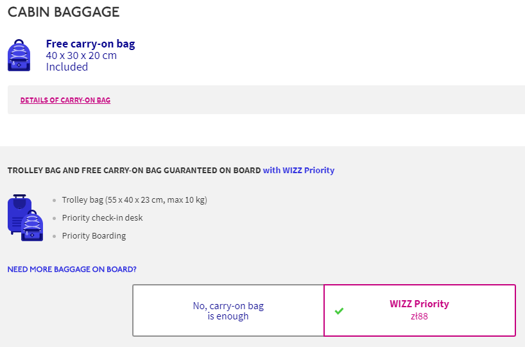Click the green checkmark on WIZZ Priority
The image size is (525, 347).
pyautogui.click(x=339, y=311)
